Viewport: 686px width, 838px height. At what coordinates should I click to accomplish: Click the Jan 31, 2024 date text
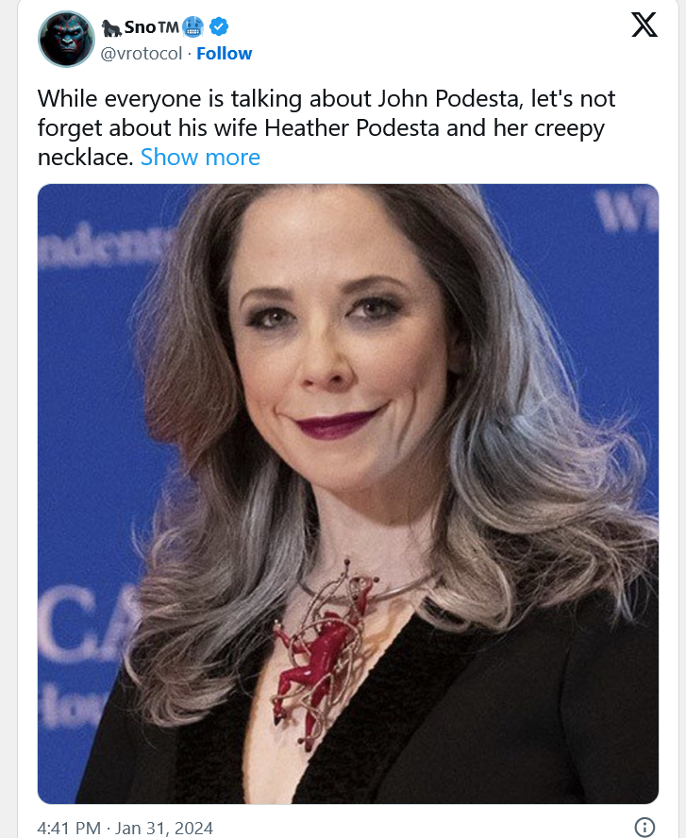point(164,828)
